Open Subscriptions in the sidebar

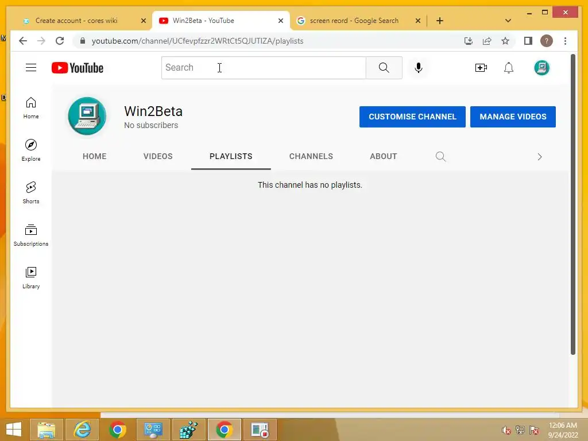coord(31,235)
